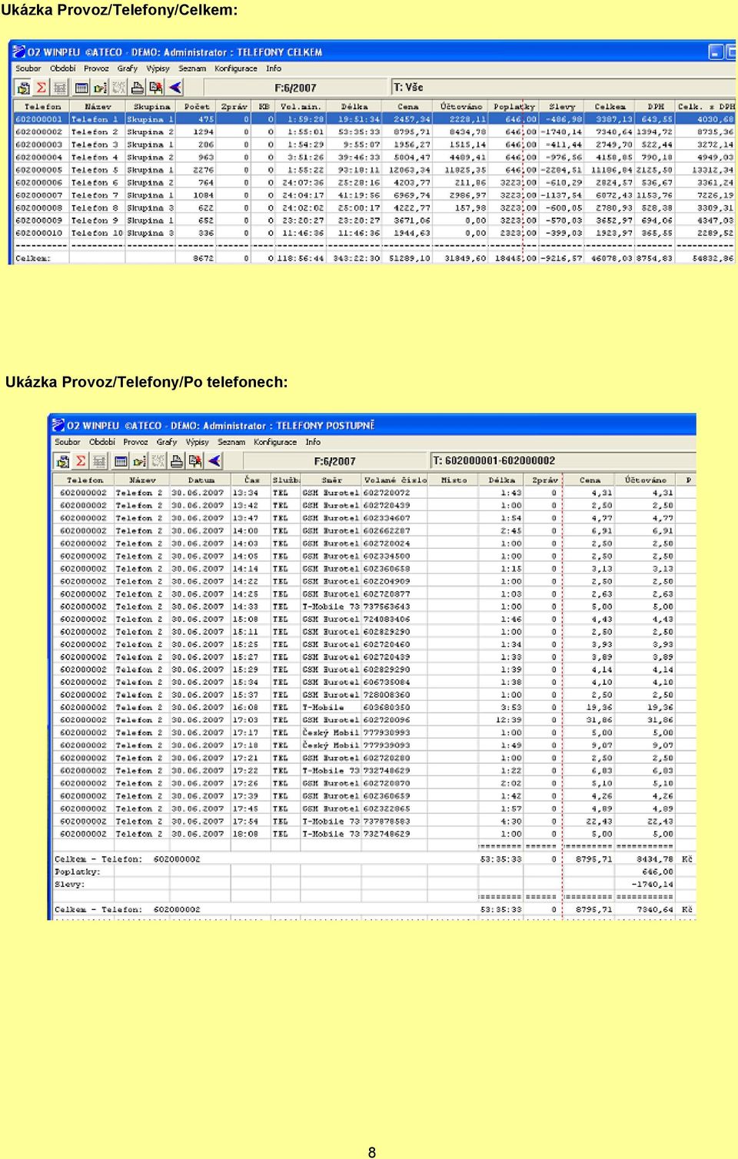Click the Počet column header
This screenshot has width=738, height=1159.
197,107
